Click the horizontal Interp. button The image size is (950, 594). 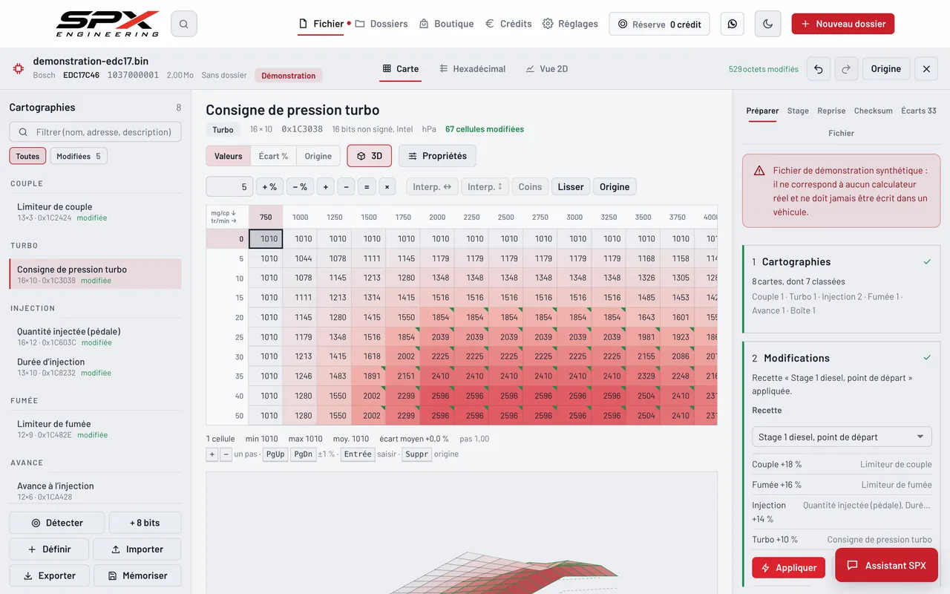[x=432, y=187]
